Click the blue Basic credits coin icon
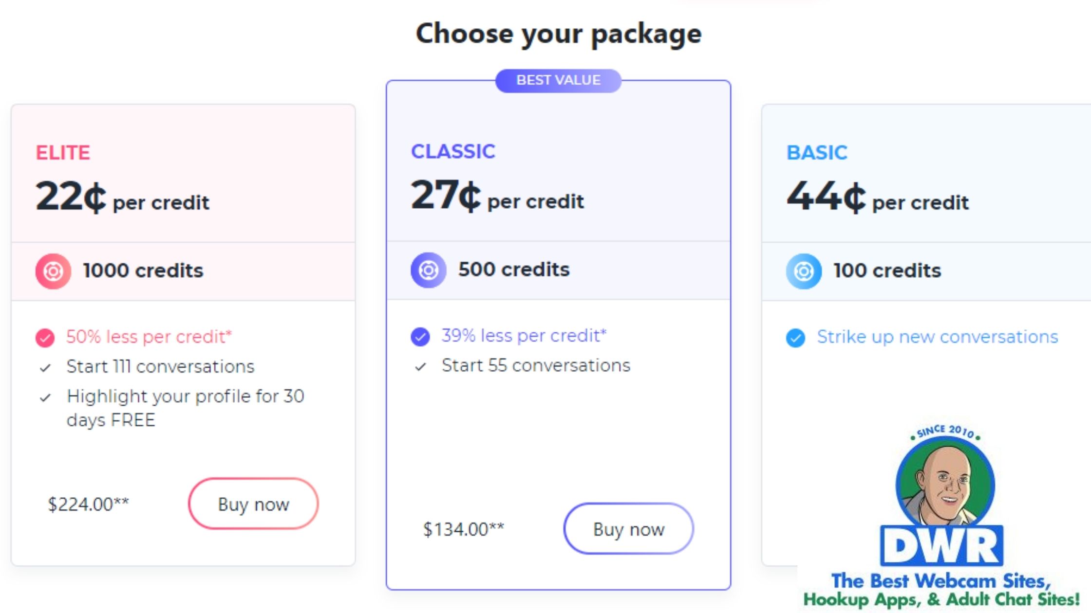Image resolution: width=1091 pixels, height=613 pixels. click(x=804, y=271)
